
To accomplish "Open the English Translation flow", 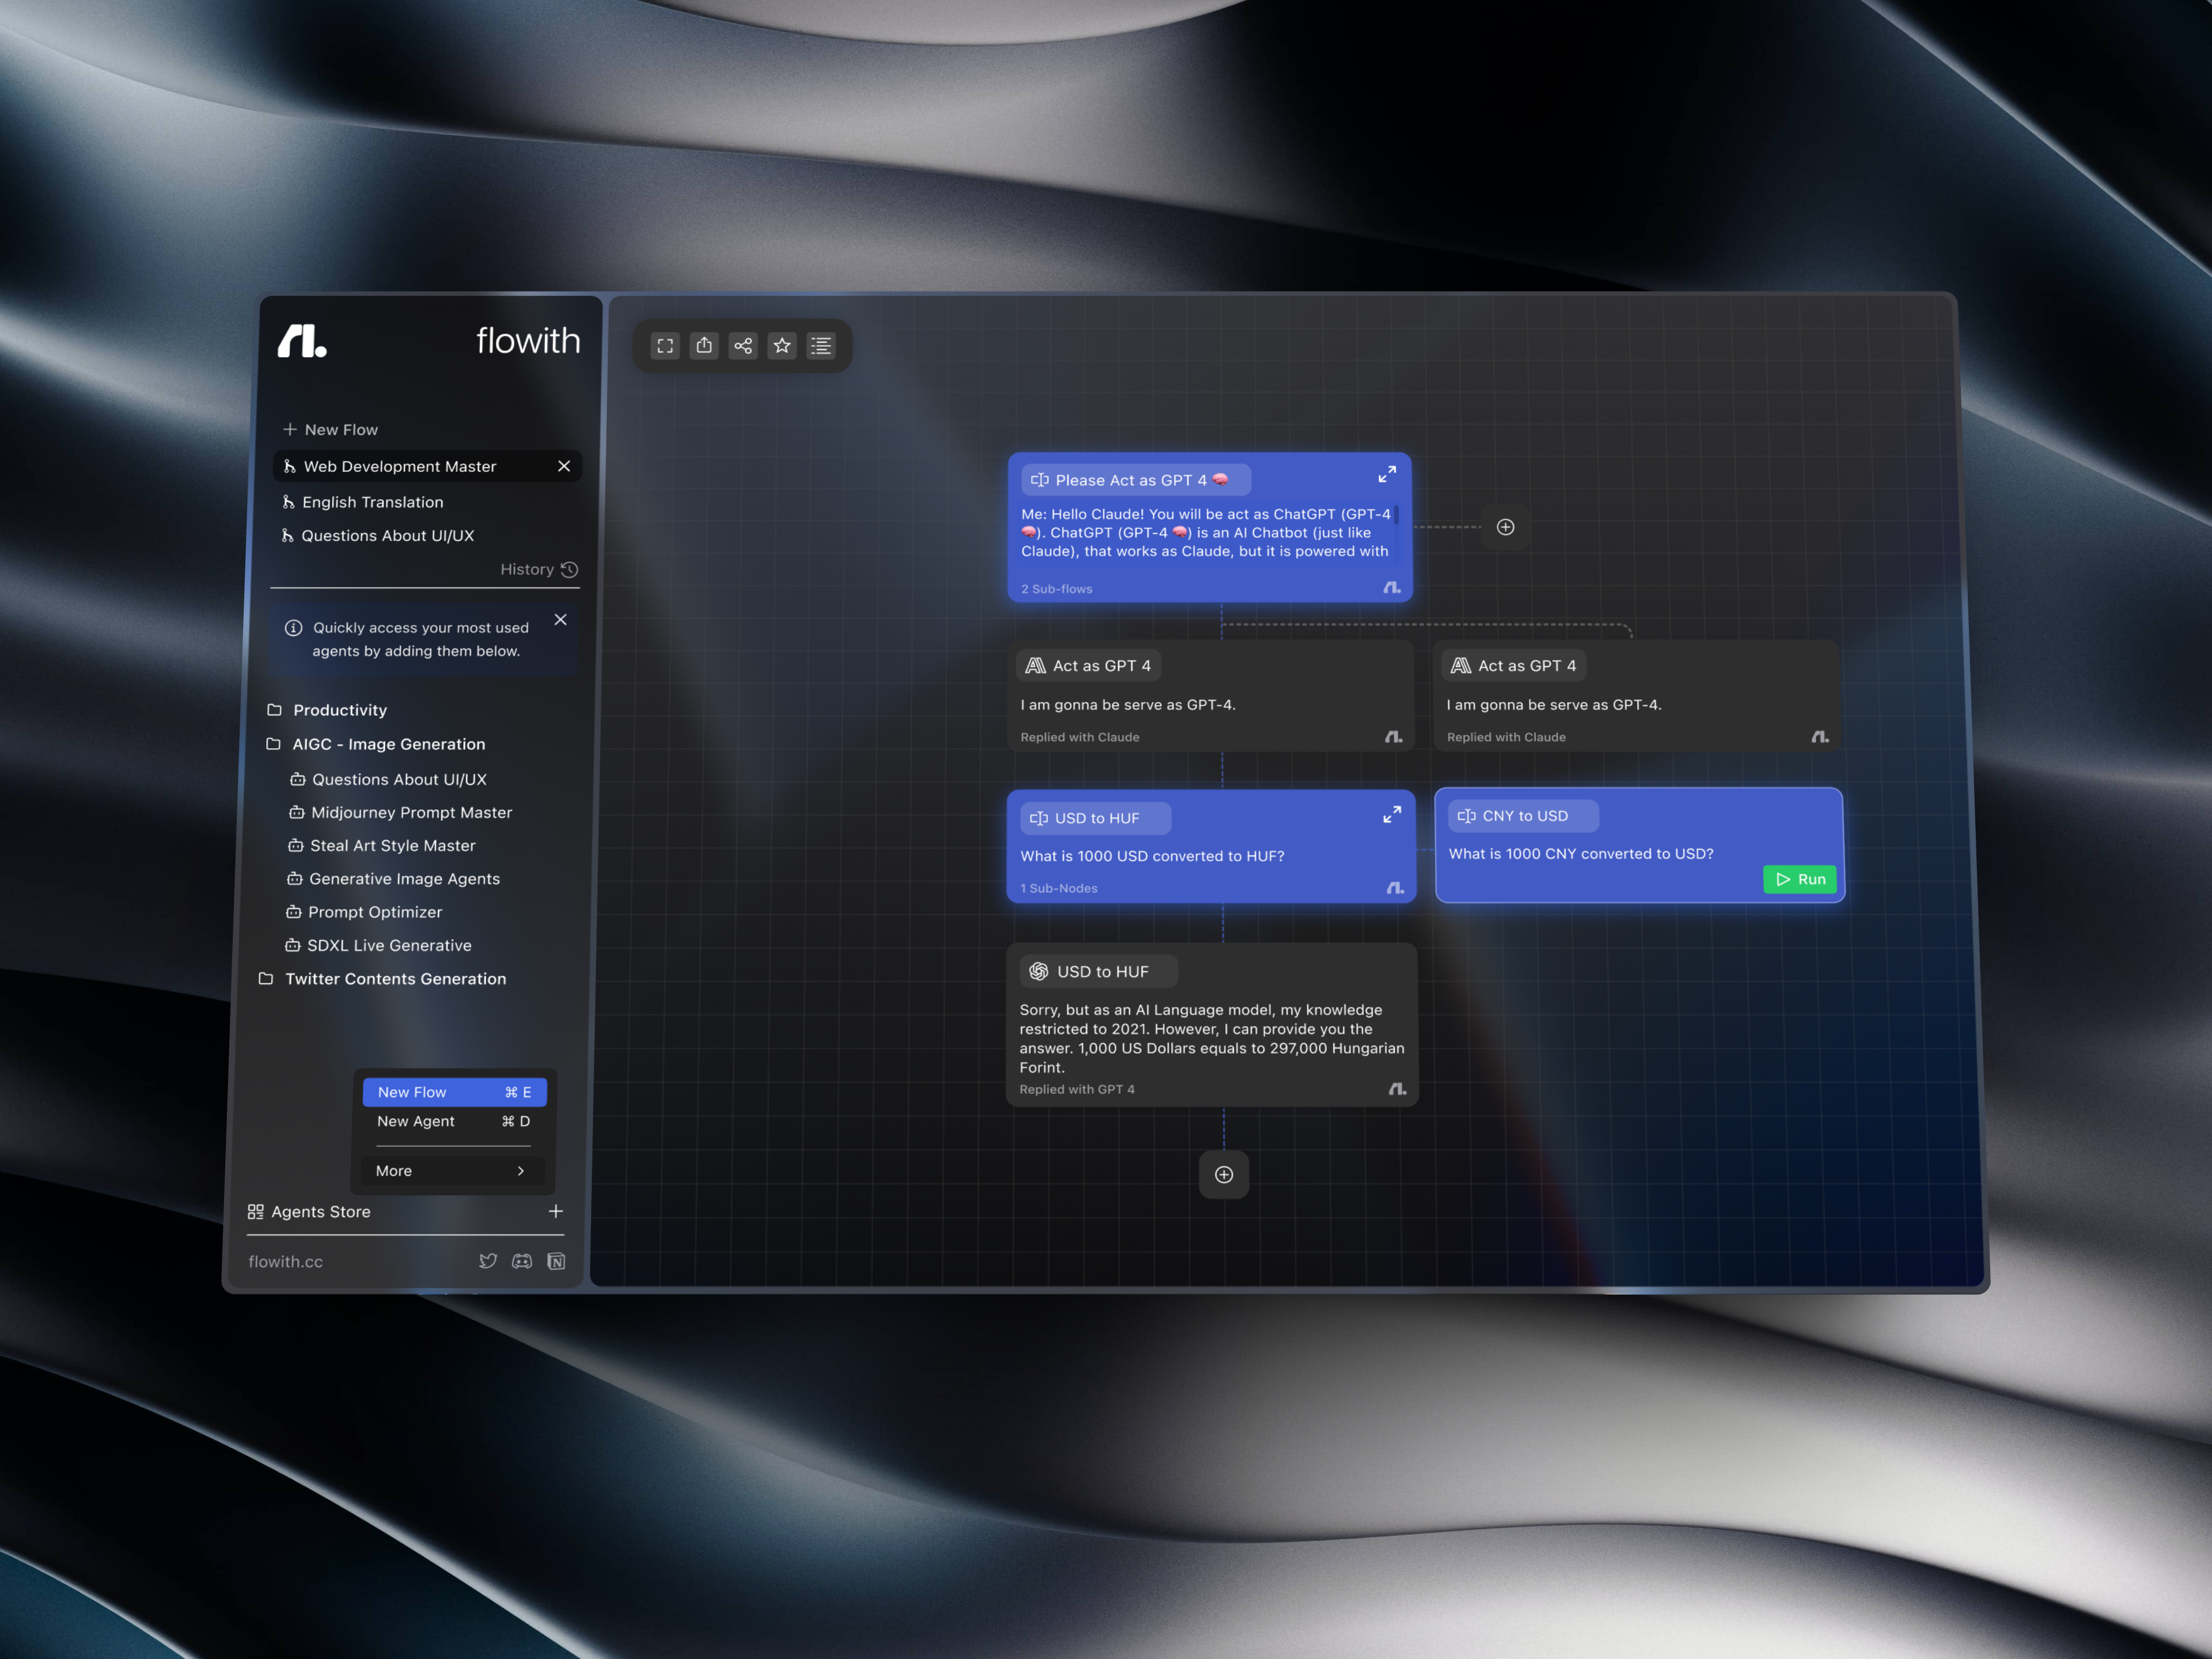I will 363,502.
